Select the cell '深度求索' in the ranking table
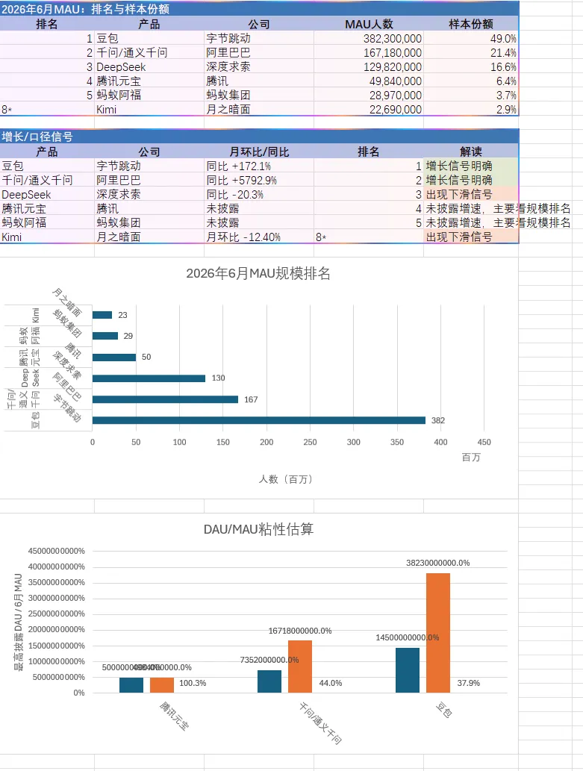 point(259,67)
